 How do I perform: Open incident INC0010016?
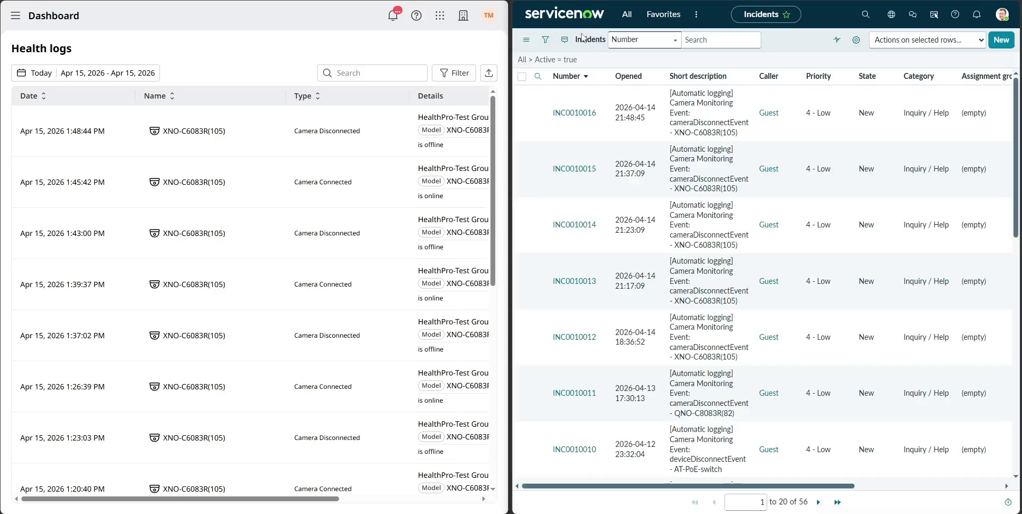(x=574, y=113)
